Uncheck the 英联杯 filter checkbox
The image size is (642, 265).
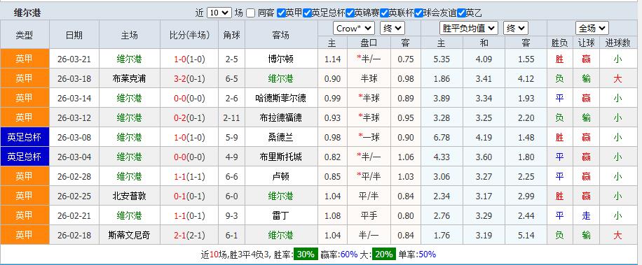tap(384, 13)
